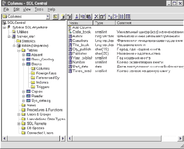Click the Publisher column icon
Image resolution: width=184 pixels, height=149 pixels.
click(x=70, y=53)
